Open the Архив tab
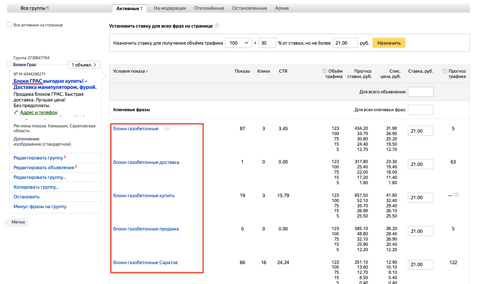Screen dimensions: 487x284 pyautogui.click(x=282, y=8)
